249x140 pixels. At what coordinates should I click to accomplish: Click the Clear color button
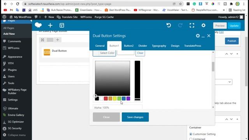(140, 53)
